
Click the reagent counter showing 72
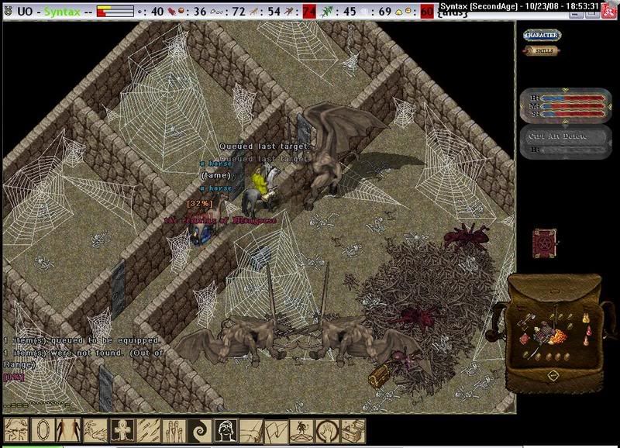click(x=228, y=12)
